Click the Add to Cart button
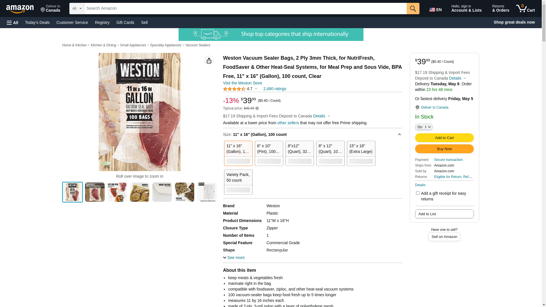The height and width of the screenshot is (307, 546). point(444,138)
